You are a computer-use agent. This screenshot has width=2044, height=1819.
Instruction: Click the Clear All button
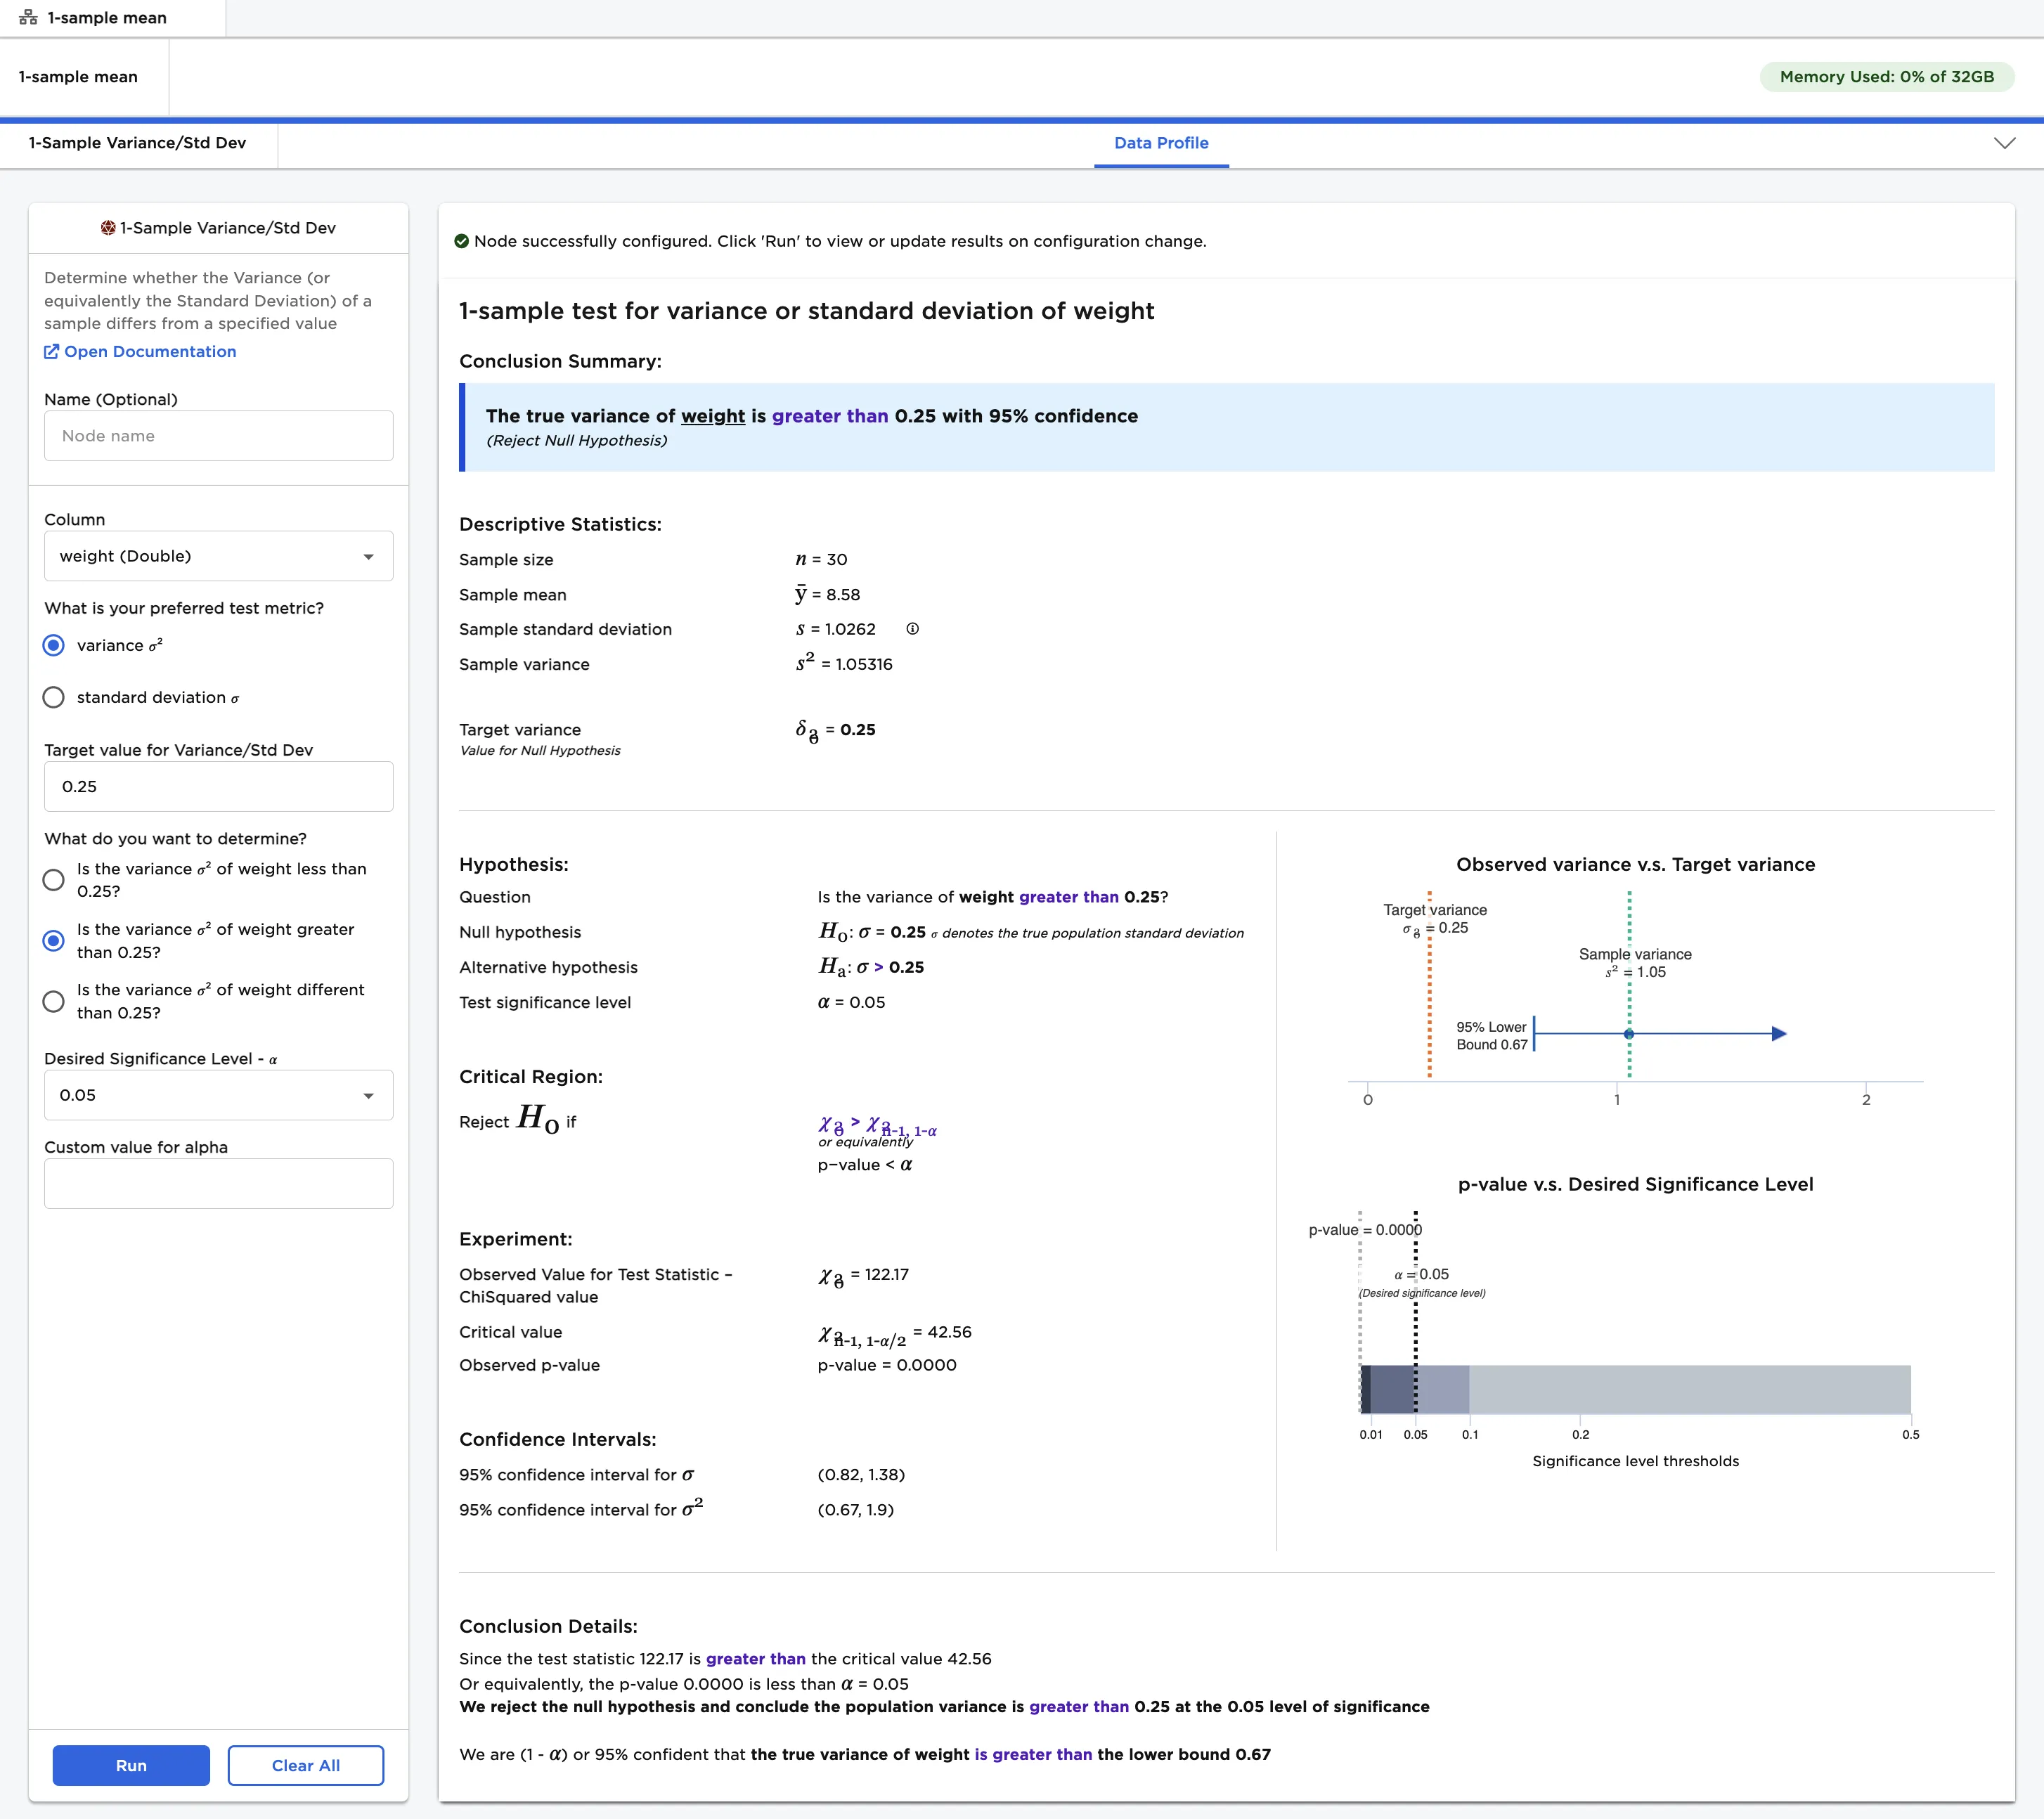click(x=305, y=1765)
